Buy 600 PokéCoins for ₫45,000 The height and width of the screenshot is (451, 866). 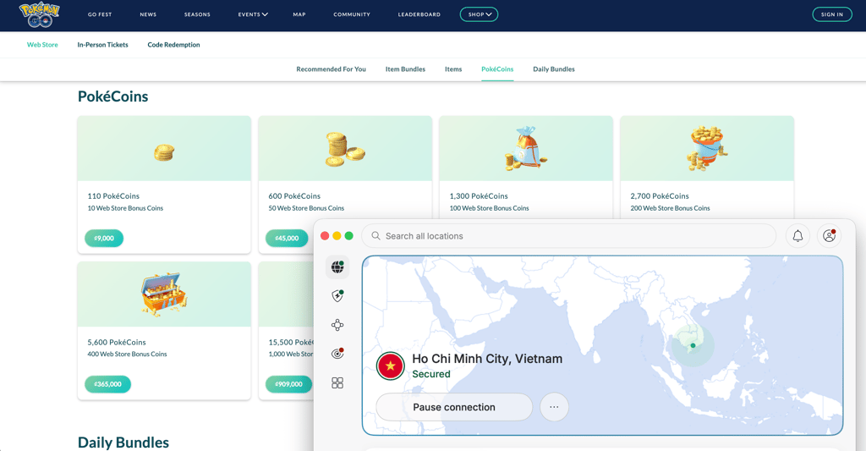(x=287, y=239)
